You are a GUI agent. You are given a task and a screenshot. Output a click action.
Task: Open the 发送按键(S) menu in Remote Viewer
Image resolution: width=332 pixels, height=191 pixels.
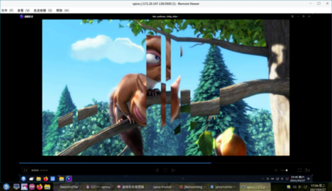[43, 10]
